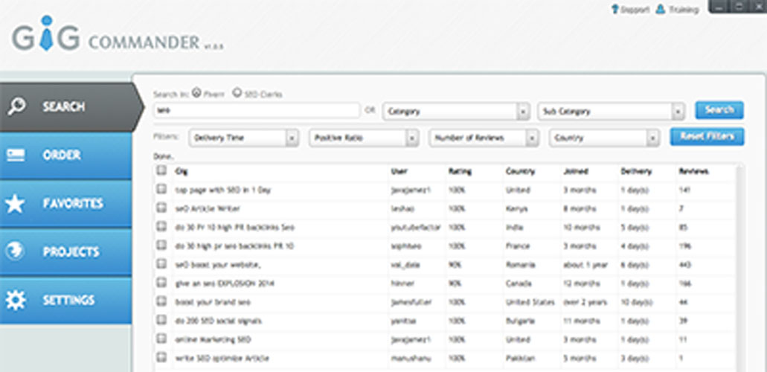Open the Delivery Time filter dropdown
The height and width of the screenshot is (372, 767).
(243, 138)
